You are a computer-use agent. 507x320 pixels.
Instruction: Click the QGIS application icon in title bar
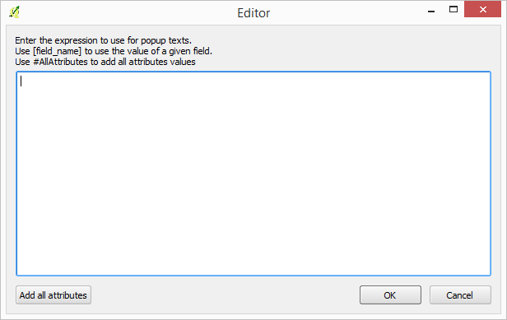pos(14,12)
